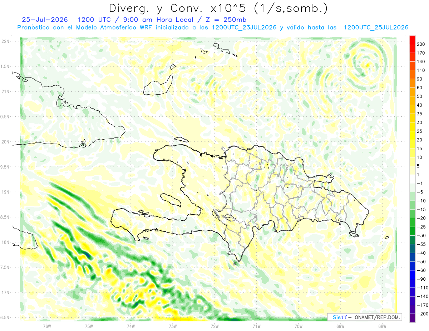The height and width of the screenshot is (331, 429).
Task: Click the chart title "Diverg. y Conv. x10^5"
Action: click(178, 8)
